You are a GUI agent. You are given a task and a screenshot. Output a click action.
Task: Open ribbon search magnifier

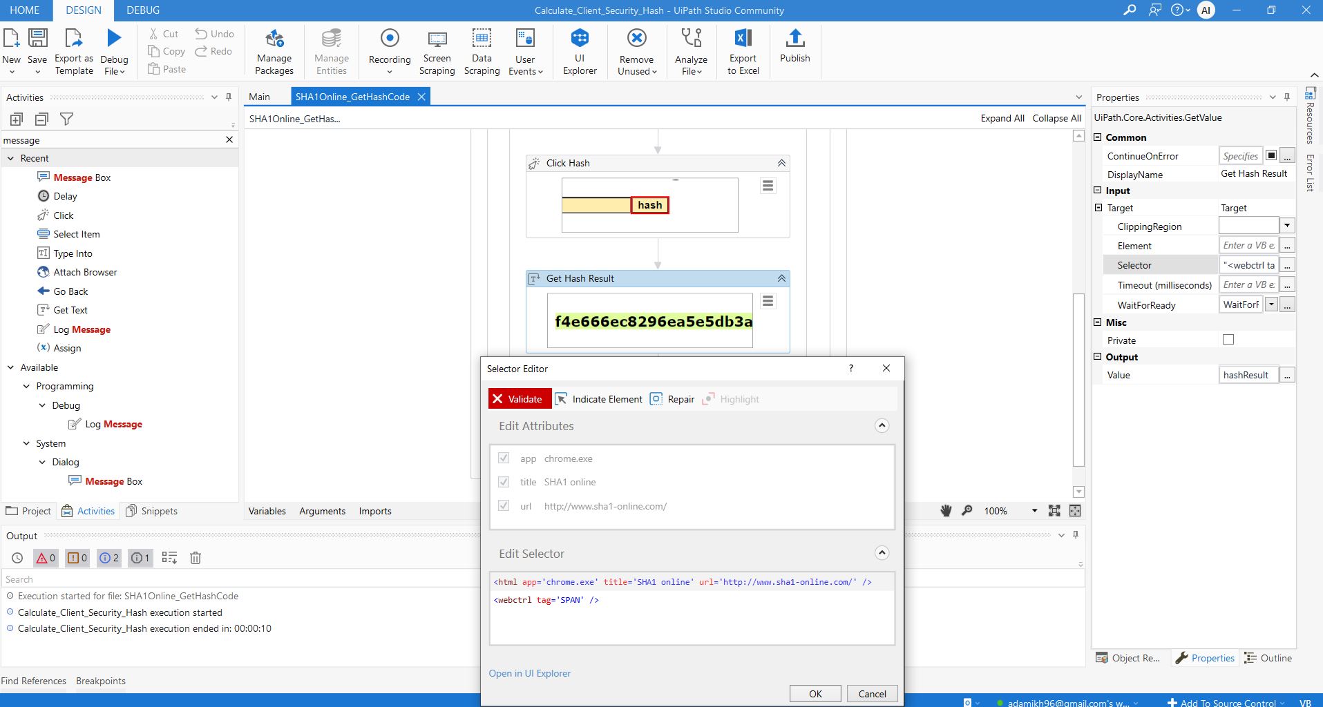coord(1130,10)
